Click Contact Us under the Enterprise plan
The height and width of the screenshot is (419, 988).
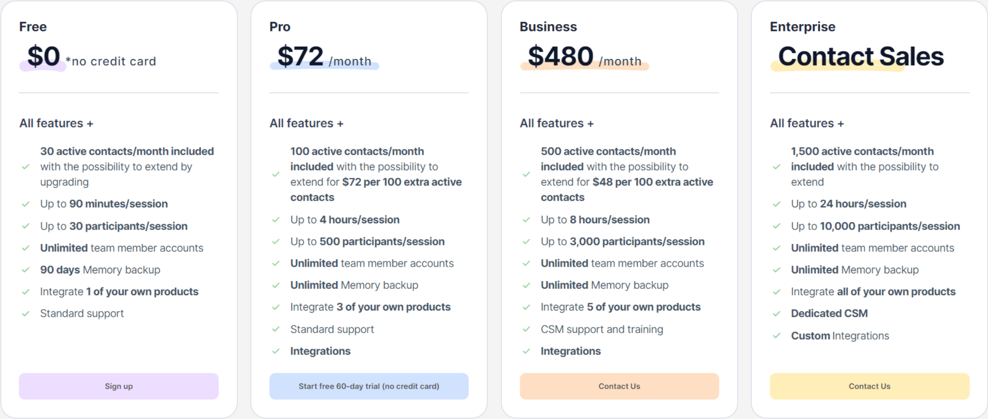coord(870,386)
